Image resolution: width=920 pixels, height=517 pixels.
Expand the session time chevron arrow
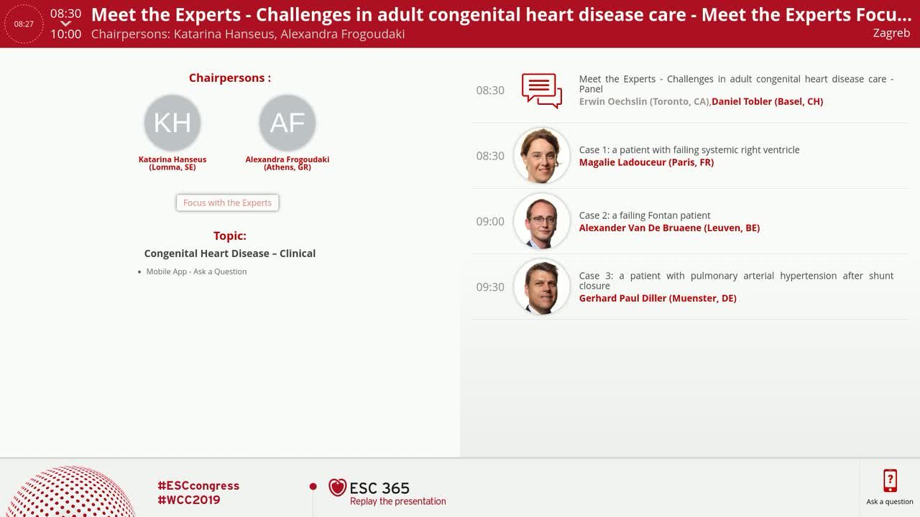coord(65,24)
